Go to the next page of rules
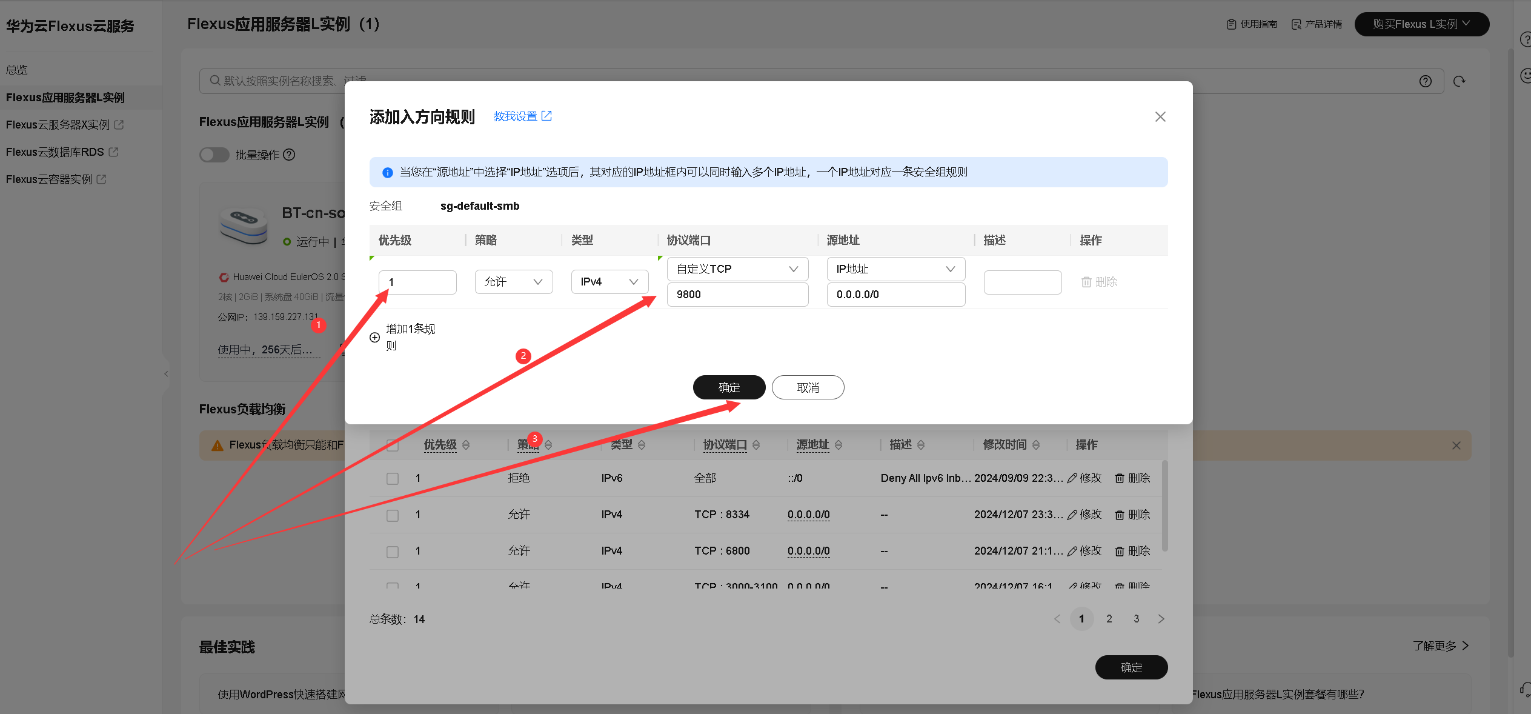 [x=1161, y=619]
